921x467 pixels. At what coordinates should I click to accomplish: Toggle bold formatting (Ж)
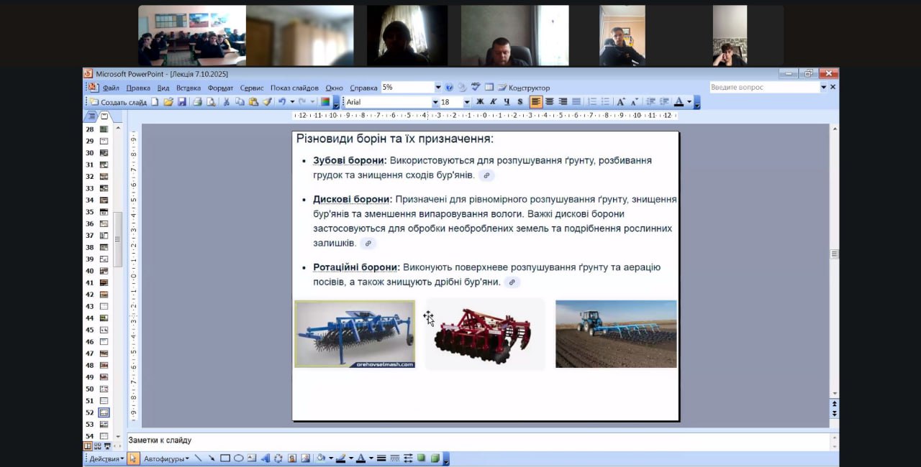tap(480, 102)
